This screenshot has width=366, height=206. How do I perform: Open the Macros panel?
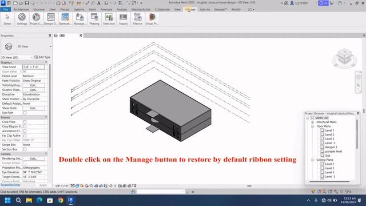pyautogui.click(x=138, y=19)
